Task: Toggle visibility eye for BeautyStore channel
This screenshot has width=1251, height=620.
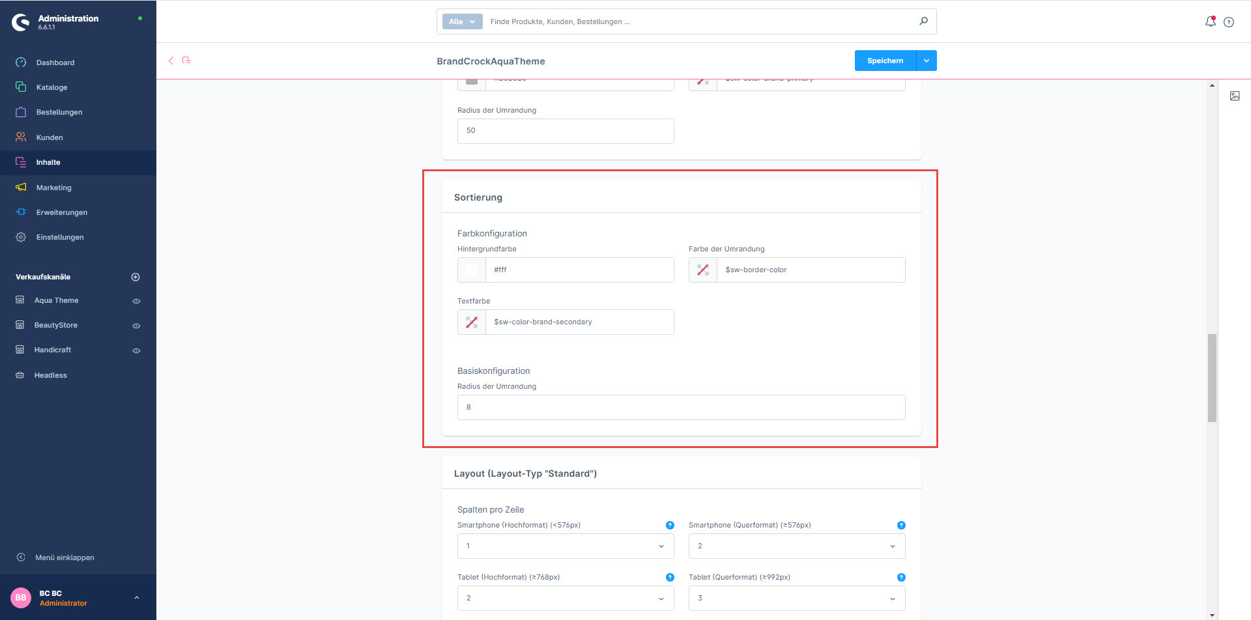Action: [137, 326]
